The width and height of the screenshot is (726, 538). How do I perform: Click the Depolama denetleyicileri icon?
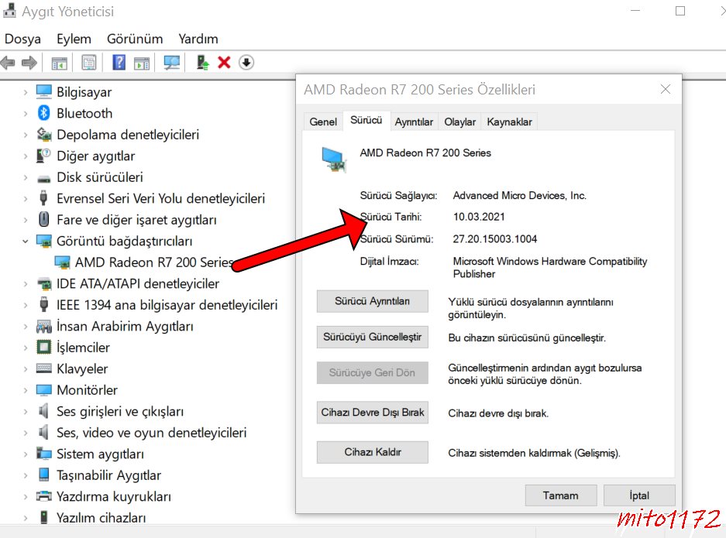(x=44, y=134)
